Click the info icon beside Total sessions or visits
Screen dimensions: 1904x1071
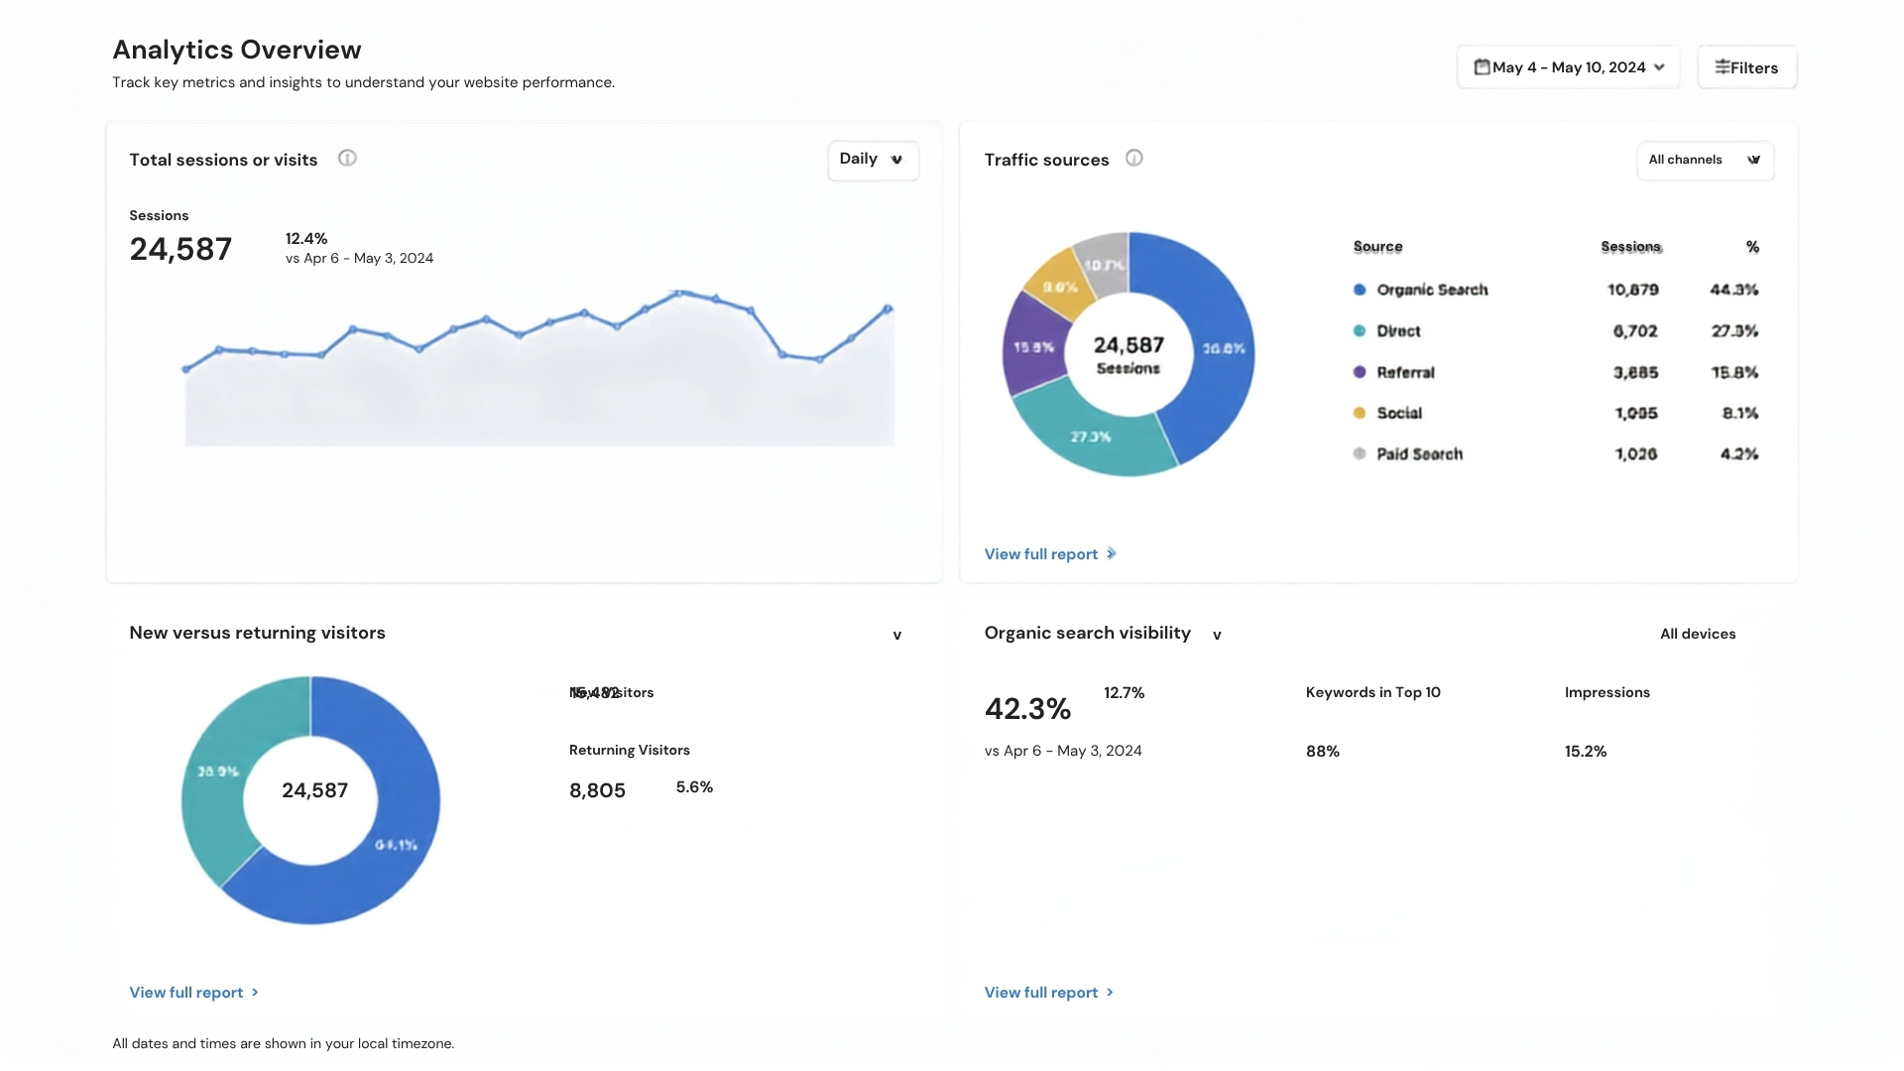pyautogui.click(x=347, y=159)
